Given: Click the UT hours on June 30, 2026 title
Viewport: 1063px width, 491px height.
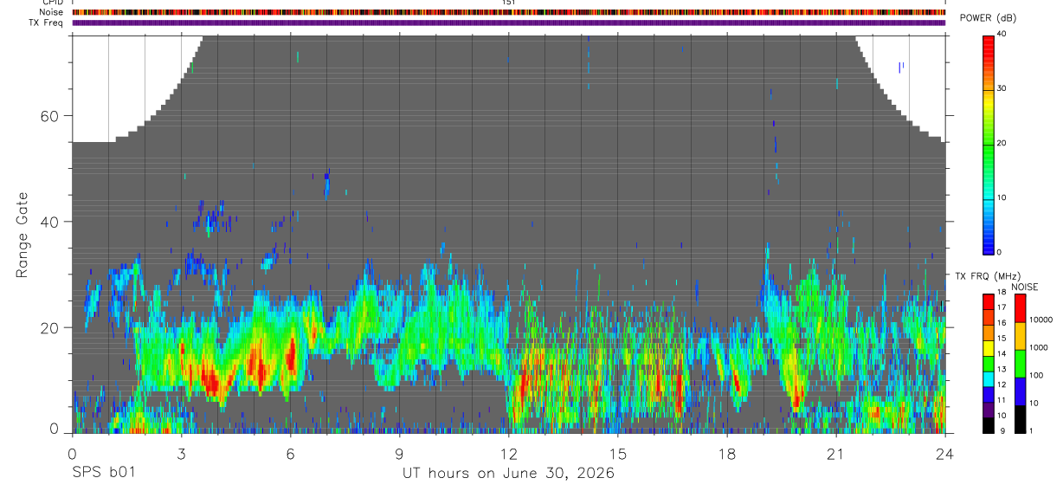Looking at the screenshot, I should pos(507,474).
